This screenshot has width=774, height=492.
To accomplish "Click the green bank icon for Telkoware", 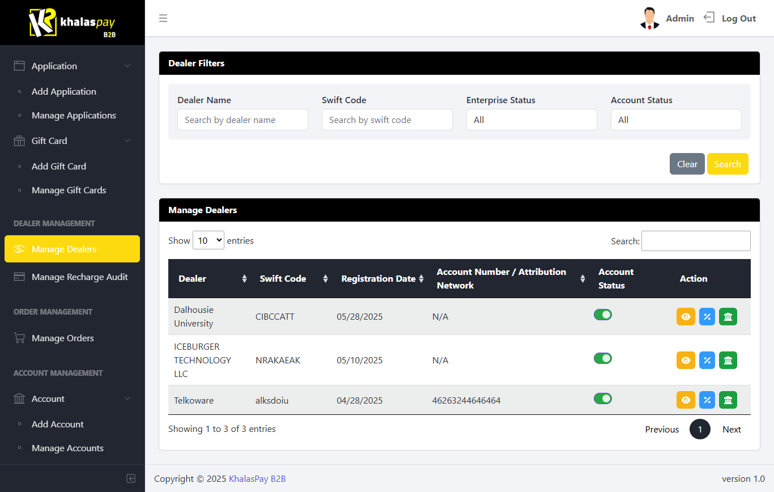I will 728,400.
